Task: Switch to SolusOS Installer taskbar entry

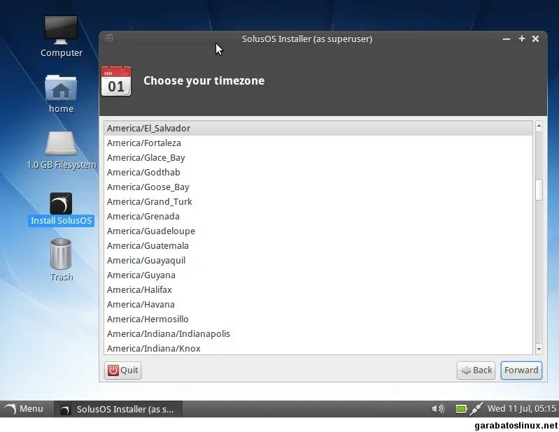Action: tap(118, 409)
